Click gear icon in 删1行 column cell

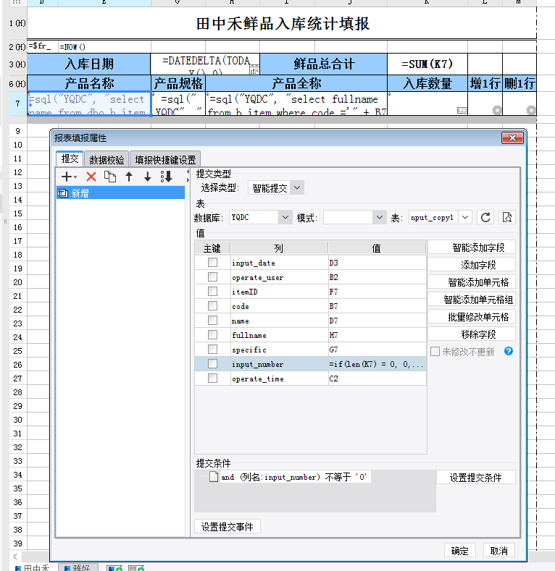point(530,109)
